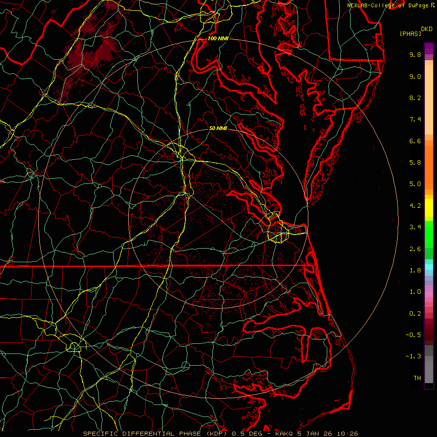
Task: Click the 5.0 legend value
Action: (x=415, y=184)
